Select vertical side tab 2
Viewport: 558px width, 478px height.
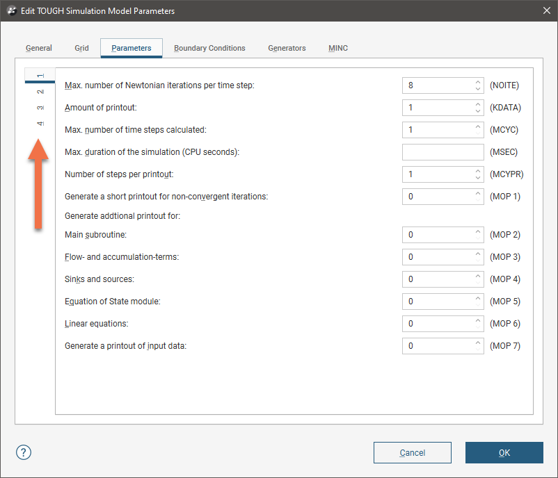tap(40, 91)
